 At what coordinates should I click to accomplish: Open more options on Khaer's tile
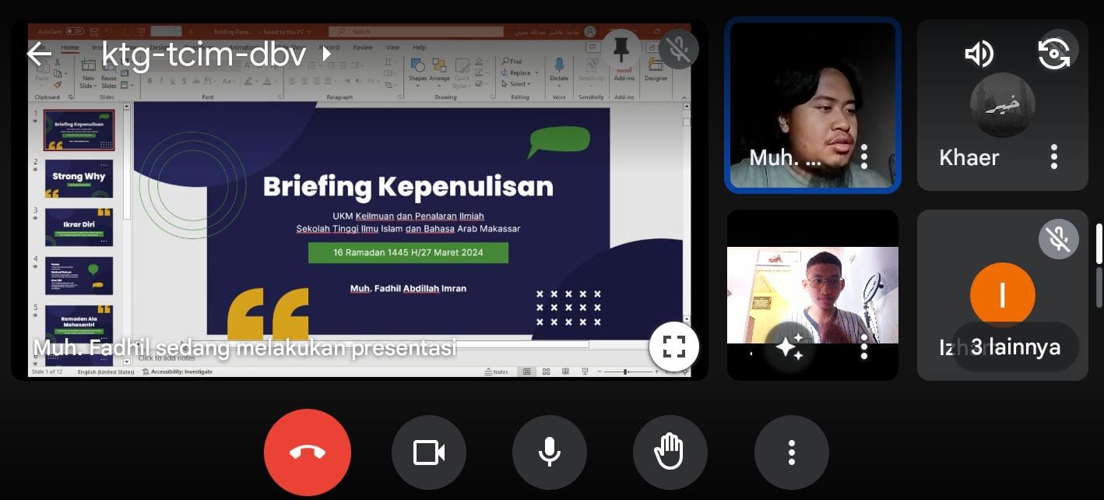[x=1054, y=157]
